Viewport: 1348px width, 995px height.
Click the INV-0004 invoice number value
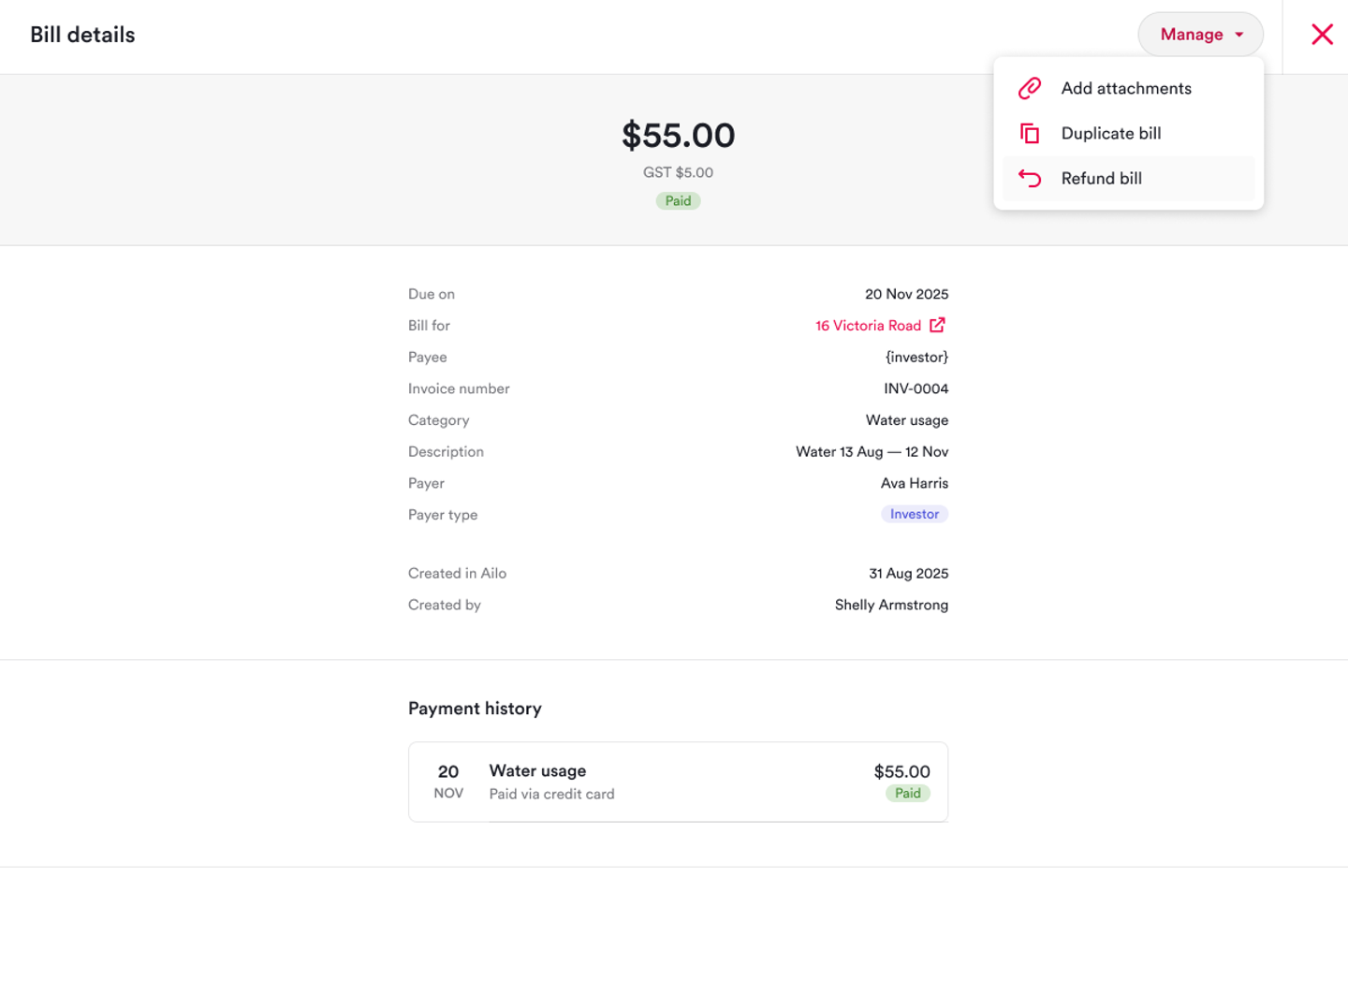(x=916, y=388)
